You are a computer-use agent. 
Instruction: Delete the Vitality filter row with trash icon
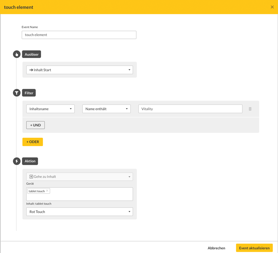click(x=250, y=109)
